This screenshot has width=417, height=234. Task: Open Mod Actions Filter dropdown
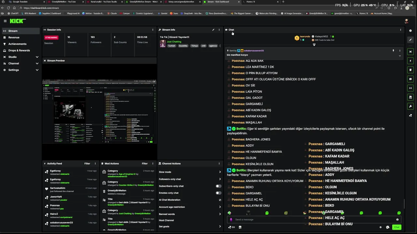(x=145, y=163)
